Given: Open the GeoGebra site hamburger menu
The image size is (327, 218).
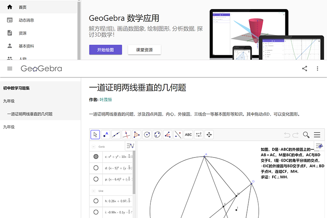Looking at the screenshot, I should tap(9, 68).
